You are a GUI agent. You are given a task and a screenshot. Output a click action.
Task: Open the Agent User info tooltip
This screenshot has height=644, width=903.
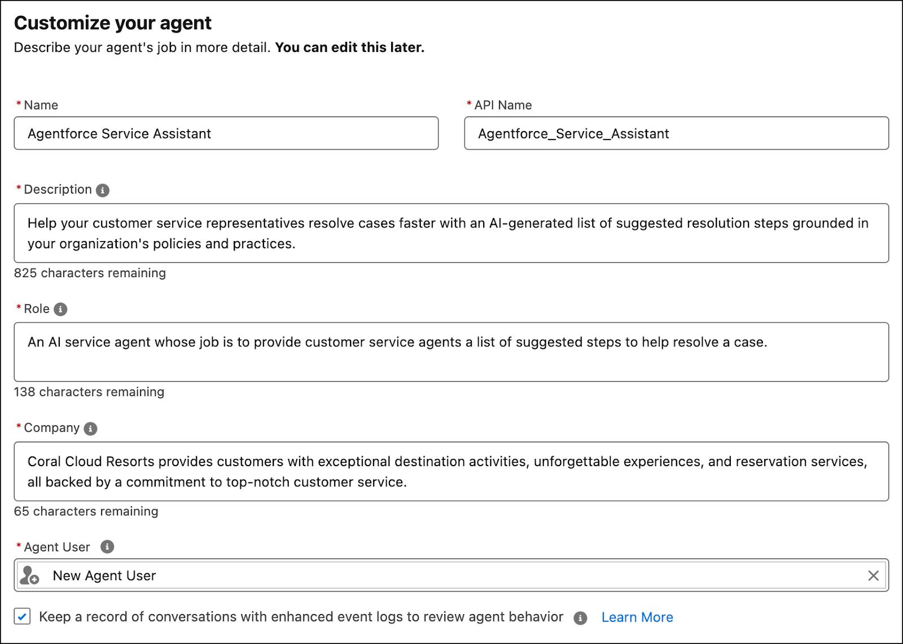click(x=107, y=547)
